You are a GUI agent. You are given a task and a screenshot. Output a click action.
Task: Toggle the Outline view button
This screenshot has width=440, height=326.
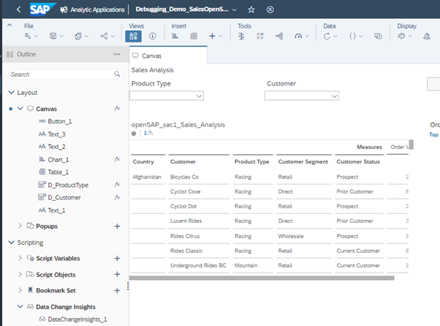[133, 37]
